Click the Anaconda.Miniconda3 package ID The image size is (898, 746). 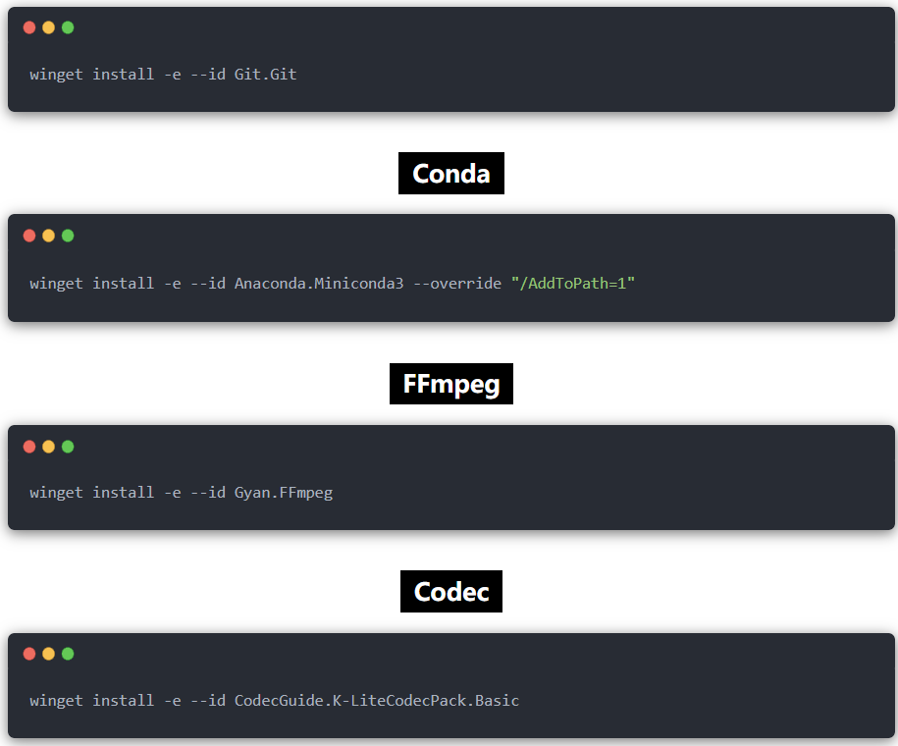(318, 283)
